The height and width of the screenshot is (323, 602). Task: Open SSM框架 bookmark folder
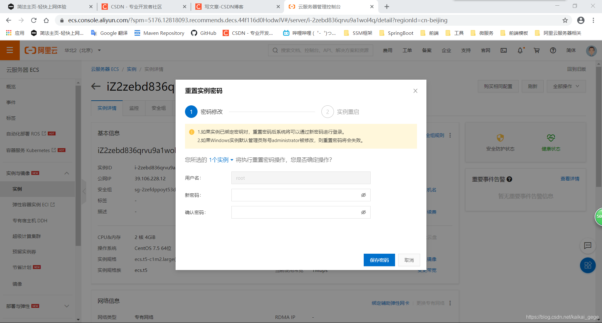pos(358,33)
